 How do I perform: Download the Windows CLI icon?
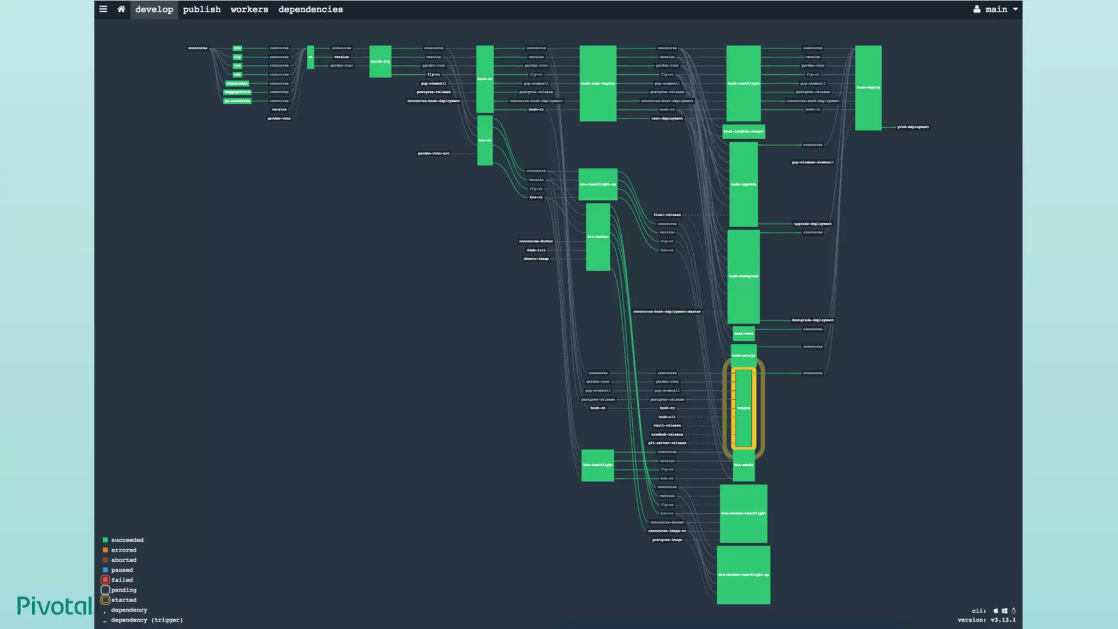[1004, 611]
